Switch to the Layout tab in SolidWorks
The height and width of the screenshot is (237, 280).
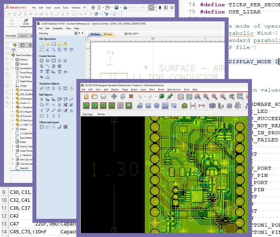click(x=23, y=36)
